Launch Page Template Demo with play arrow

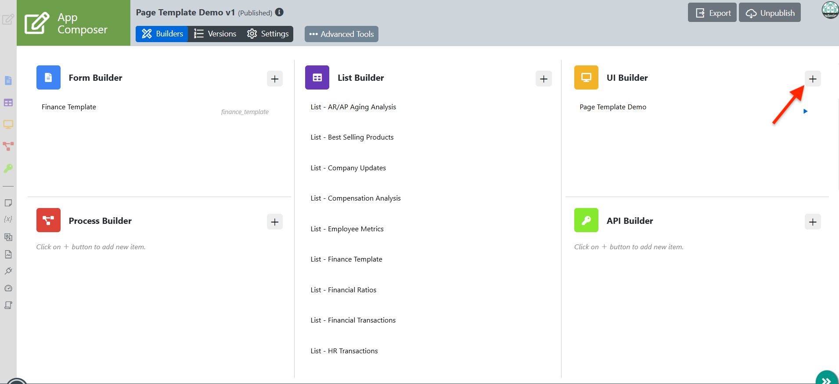805,111
